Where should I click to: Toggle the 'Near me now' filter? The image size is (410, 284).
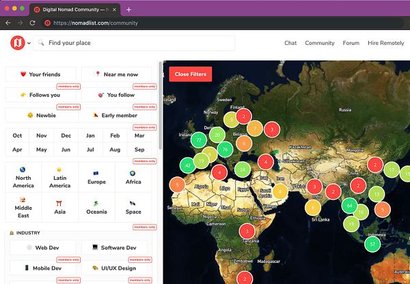click(x=116, y=74)
